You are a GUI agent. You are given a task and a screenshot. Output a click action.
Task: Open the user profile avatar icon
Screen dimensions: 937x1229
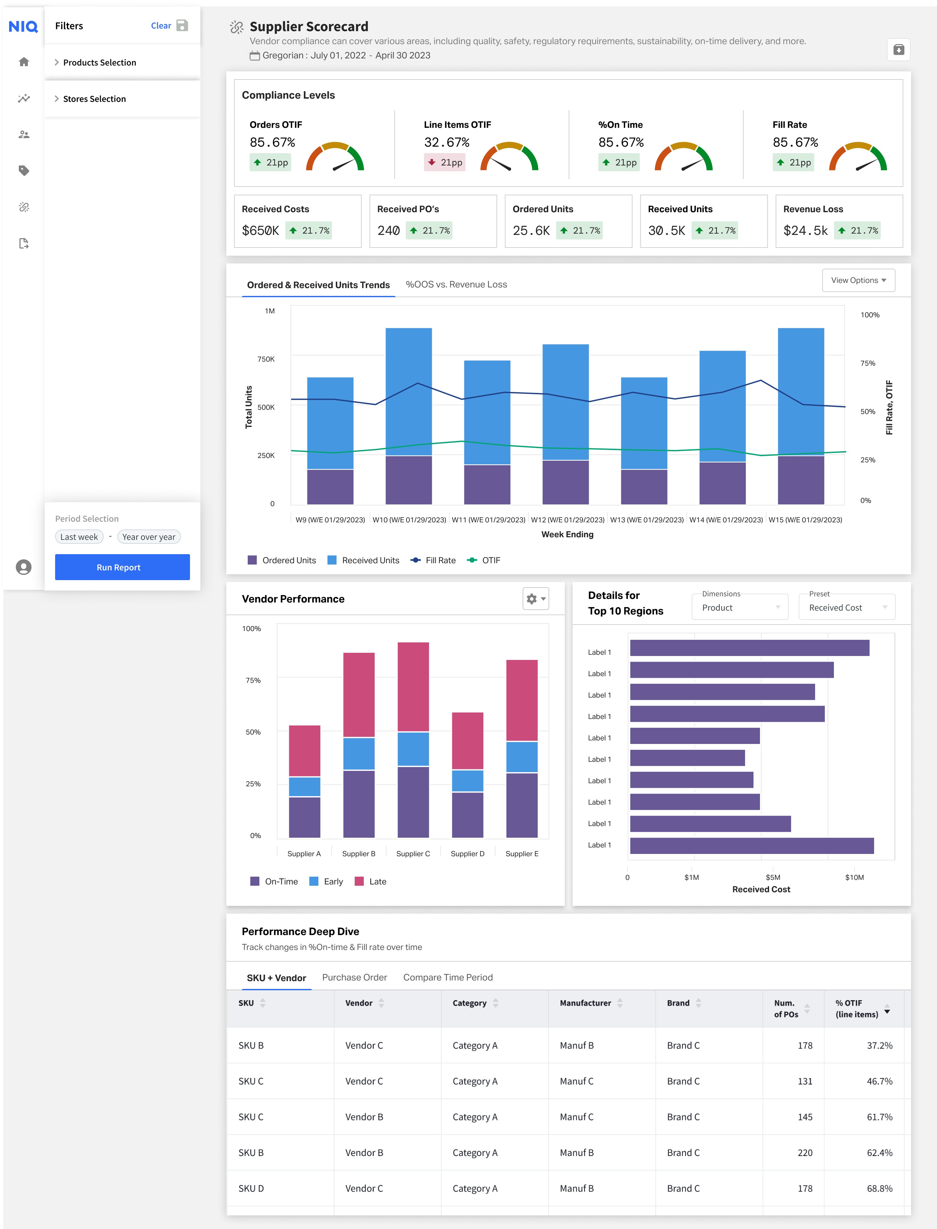(x=23, y=567)
